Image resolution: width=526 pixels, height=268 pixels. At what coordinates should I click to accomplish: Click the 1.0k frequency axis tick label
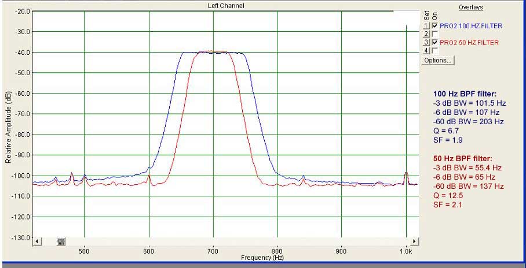(407, 251)
